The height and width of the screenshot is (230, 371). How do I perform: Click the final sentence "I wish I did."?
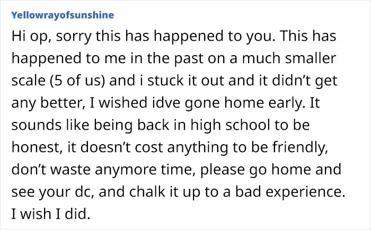tap(51, 214)
